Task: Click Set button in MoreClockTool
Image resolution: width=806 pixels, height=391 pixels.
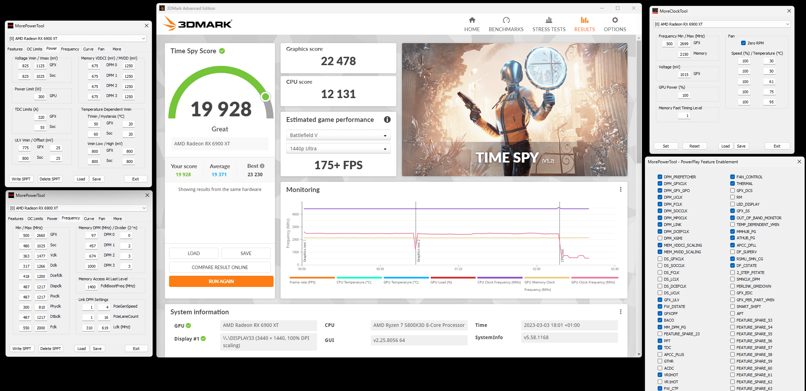Action: tap(666, 146)
